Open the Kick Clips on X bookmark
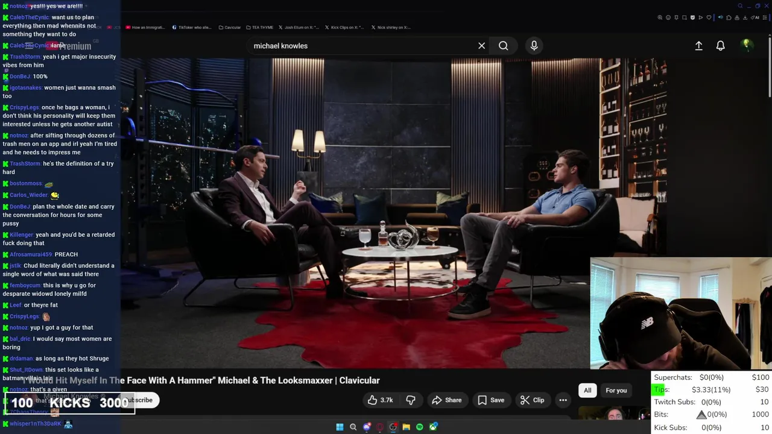 [344, 27]
